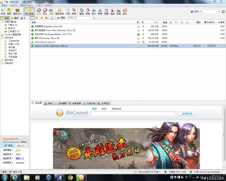Open the 說明(H) menu
This screenshot has height=181, width=226.
click(x=49, y=5)
